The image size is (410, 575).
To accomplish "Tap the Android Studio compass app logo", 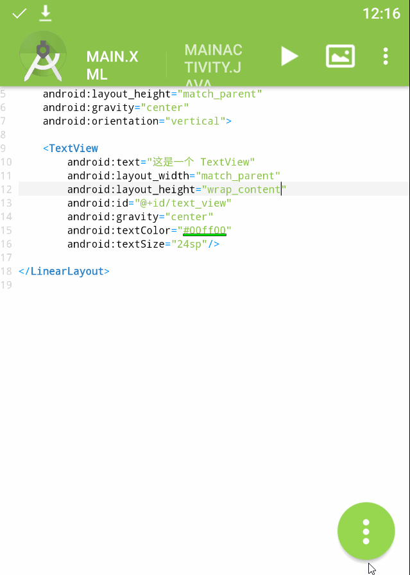I will 43,56.
